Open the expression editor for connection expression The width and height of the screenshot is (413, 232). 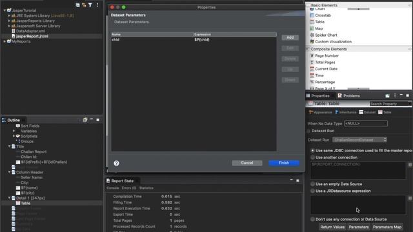pos(410,165)
